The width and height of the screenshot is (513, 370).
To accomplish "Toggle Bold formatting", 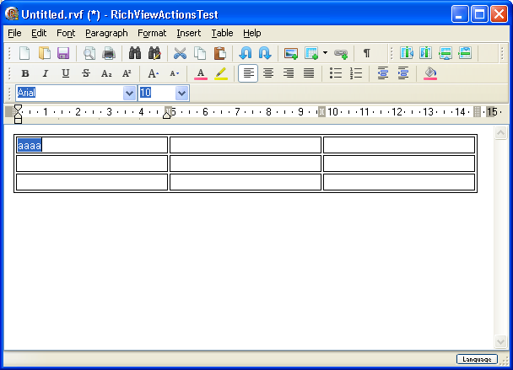I will pyautogui.click(x=24, y=73).
